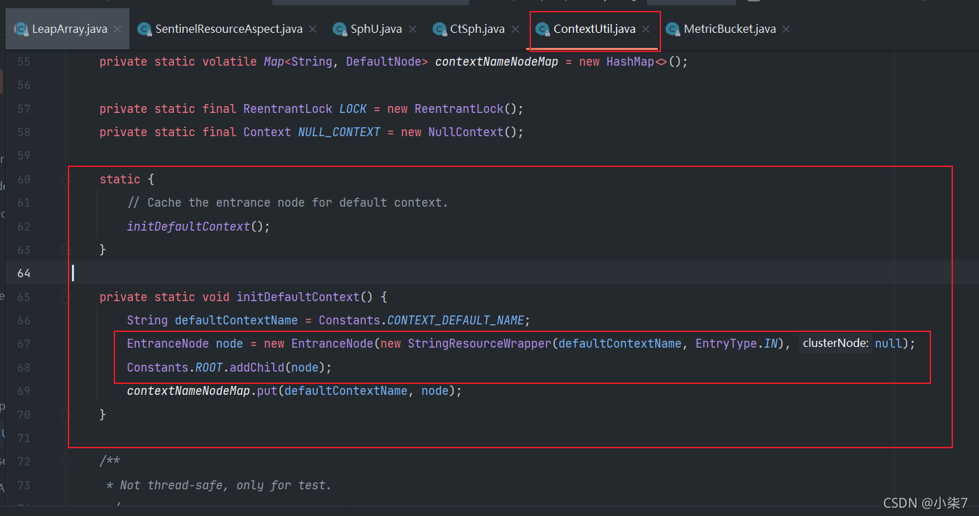Close the LeapArray.java tab
This screenshot has width=979, height=516.
click(x=118, y=29)
